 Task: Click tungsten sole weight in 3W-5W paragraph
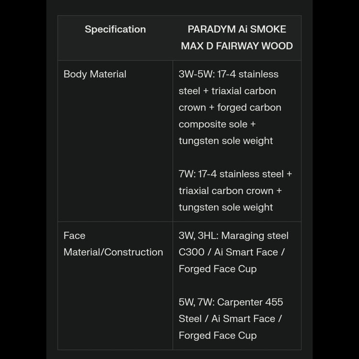225,141
